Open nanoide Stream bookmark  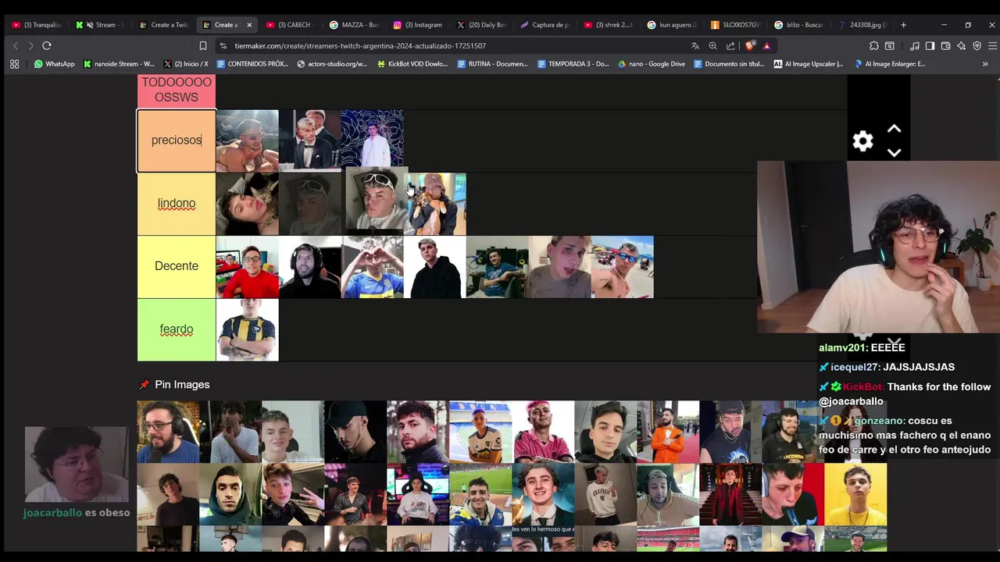pyautogui.click(x=119, y=64)
